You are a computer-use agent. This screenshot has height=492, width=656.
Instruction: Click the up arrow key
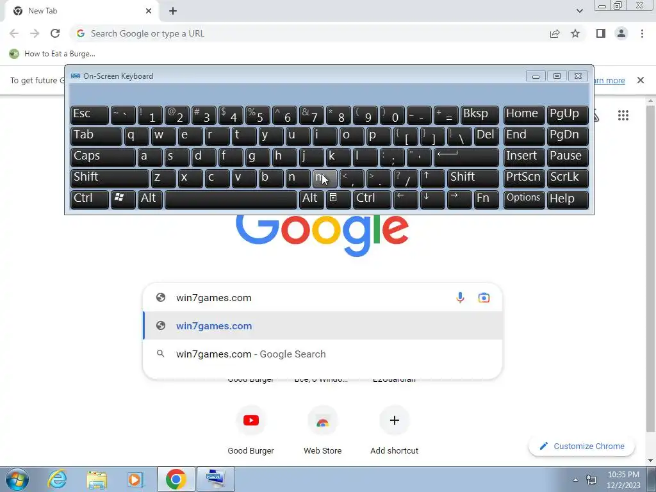pos(432,178)
